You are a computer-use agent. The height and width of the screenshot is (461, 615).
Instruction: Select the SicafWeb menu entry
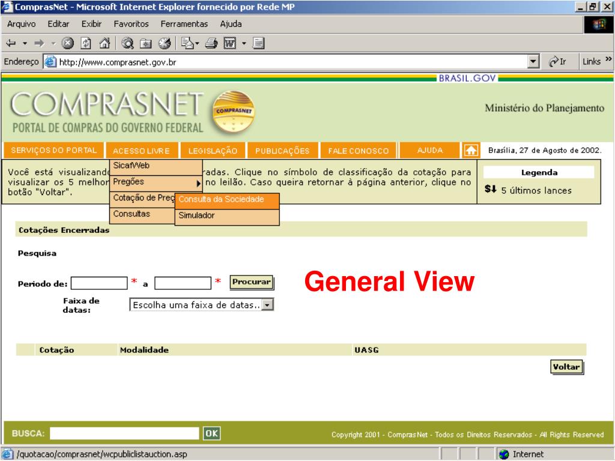156,166
